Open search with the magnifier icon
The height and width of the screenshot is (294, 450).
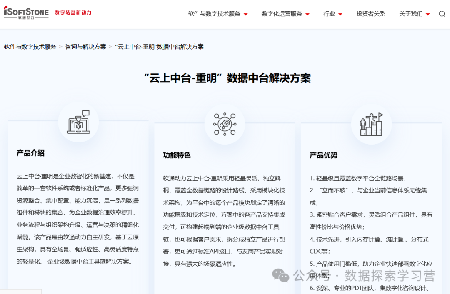point(442,14)
